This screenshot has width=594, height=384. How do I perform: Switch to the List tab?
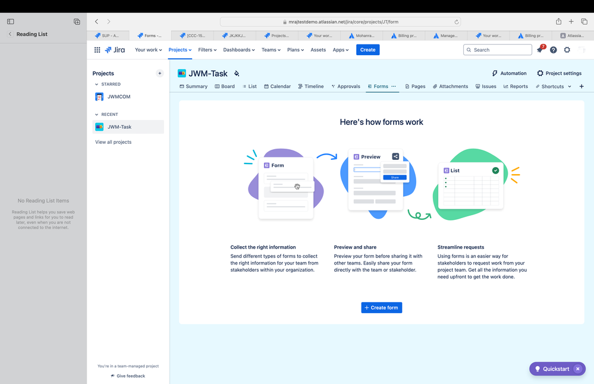pos(250,86)
